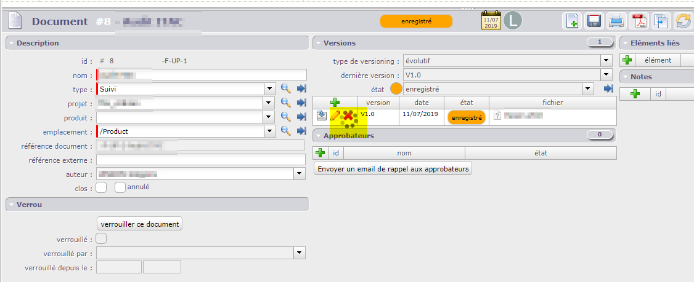694x282 pixels.
Task: Export the document to PDF
Action: (x=638, y=22)
